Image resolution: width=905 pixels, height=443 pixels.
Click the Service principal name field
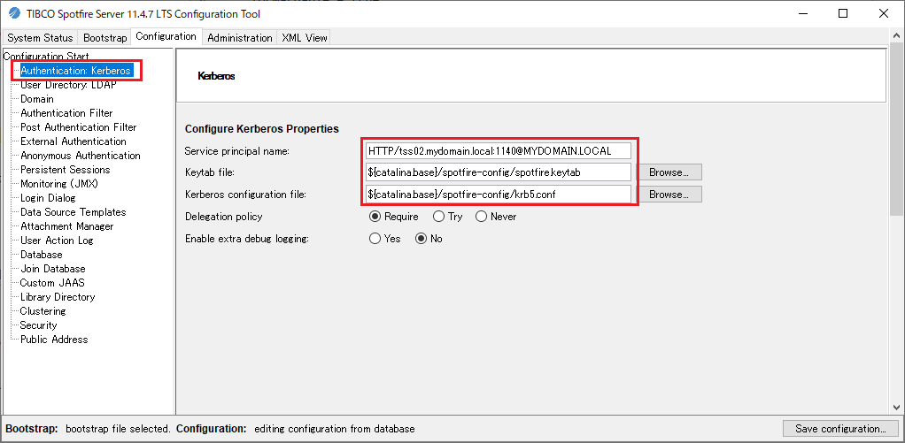coord(499,151)
